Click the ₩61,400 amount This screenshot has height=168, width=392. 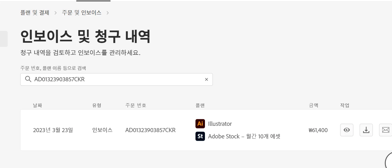318,130
